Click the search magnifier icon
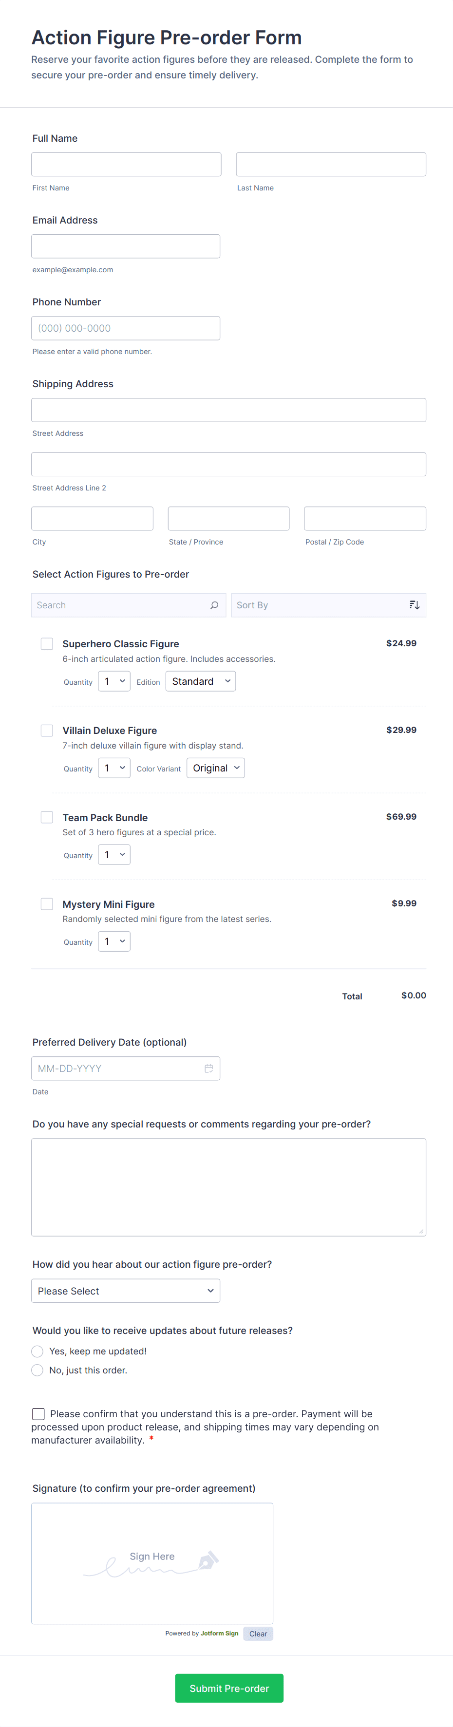The image size is (453, 1727). click(x=214, y=605)
